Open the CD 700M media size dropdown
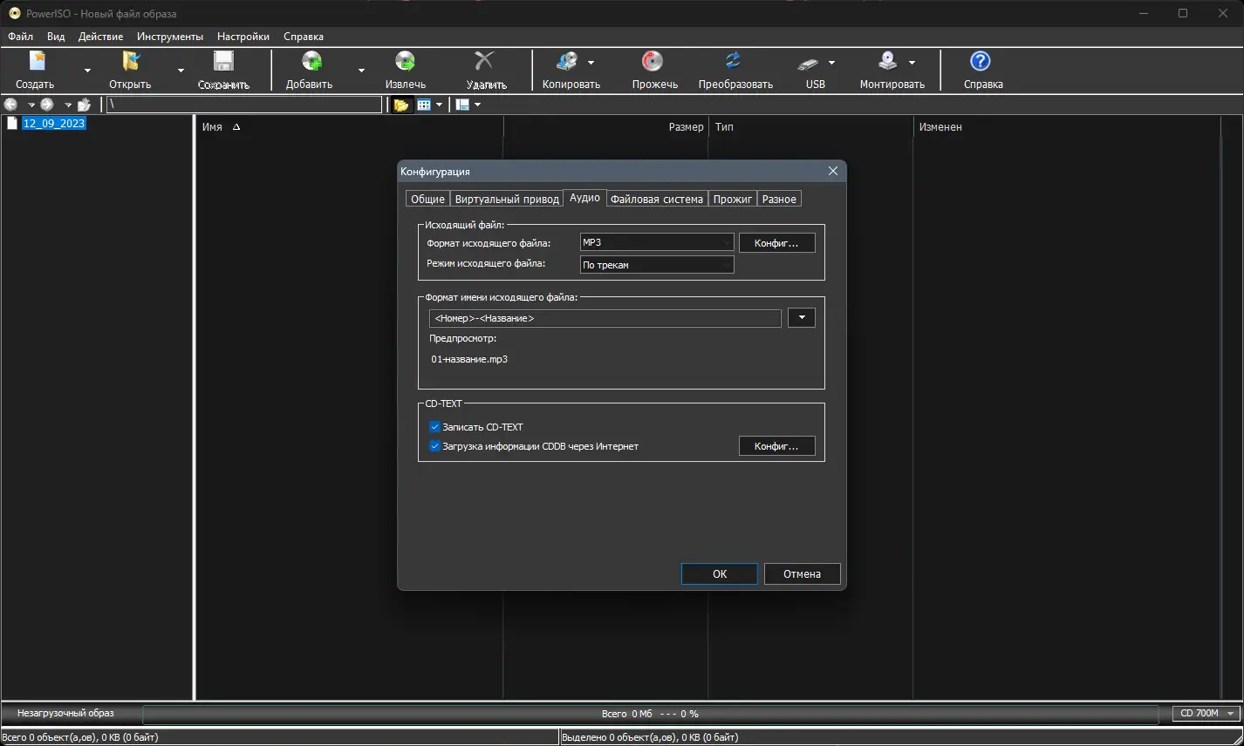The image size is (1244, 746). (x=1206, y=714)
